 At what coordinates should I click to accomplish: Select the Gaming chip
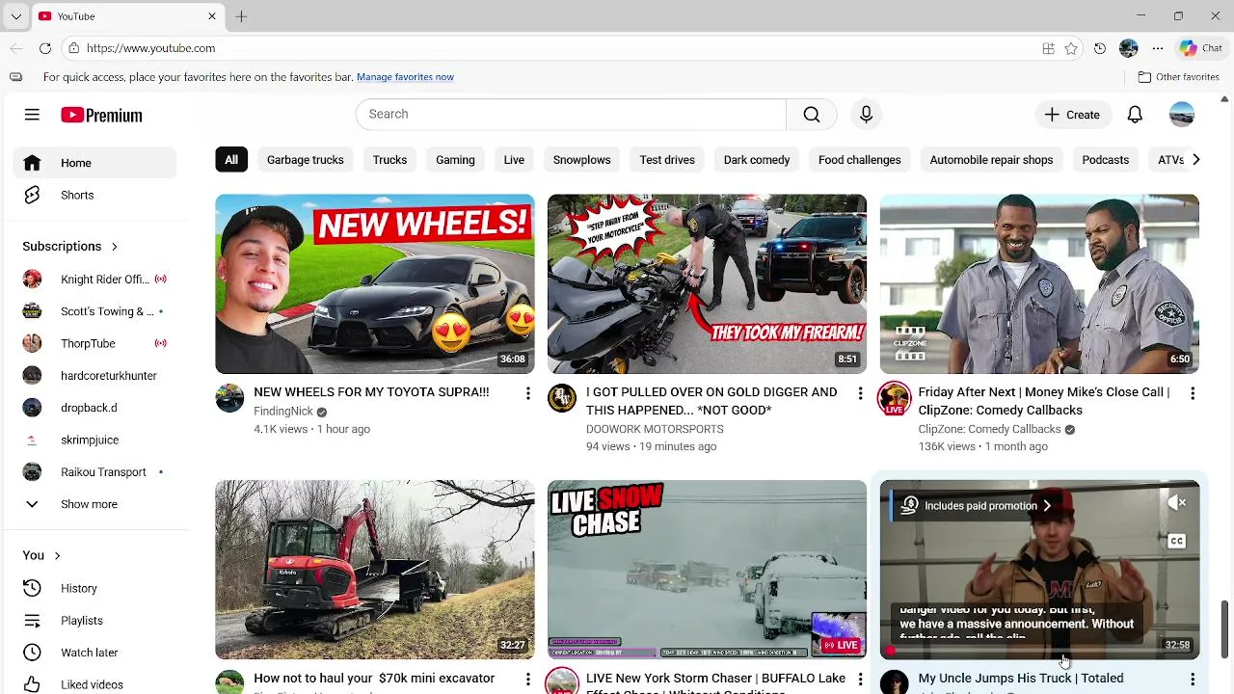pyautogui.click(x=455, y=160)
